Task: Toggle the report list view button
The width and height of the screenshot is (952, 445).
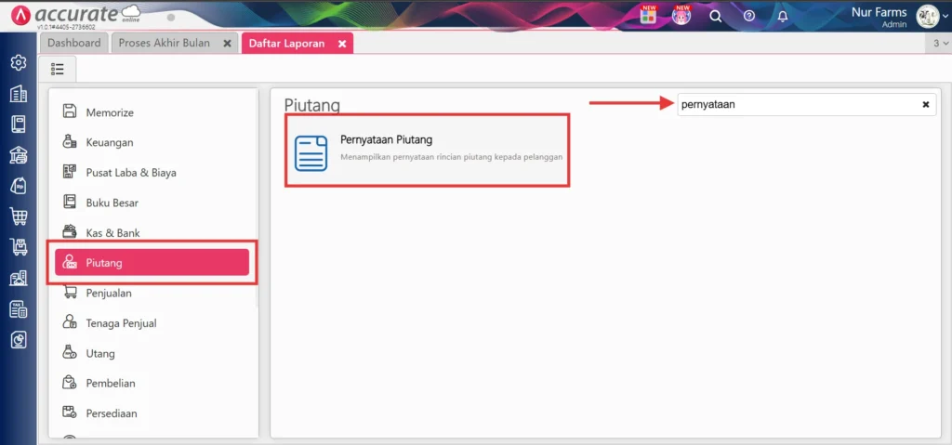Action: [x=58, y=69]
